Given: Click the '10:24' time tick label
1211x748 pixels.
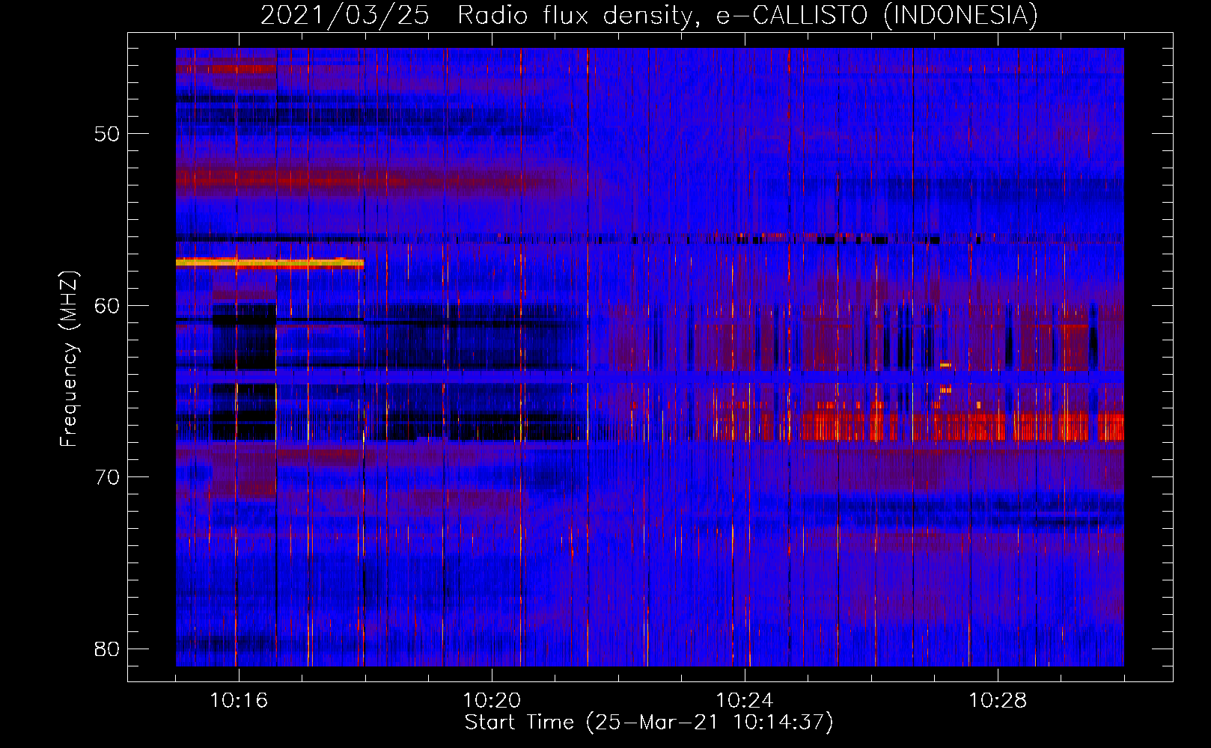Looking at the screenshot, I should pos(745,701).
